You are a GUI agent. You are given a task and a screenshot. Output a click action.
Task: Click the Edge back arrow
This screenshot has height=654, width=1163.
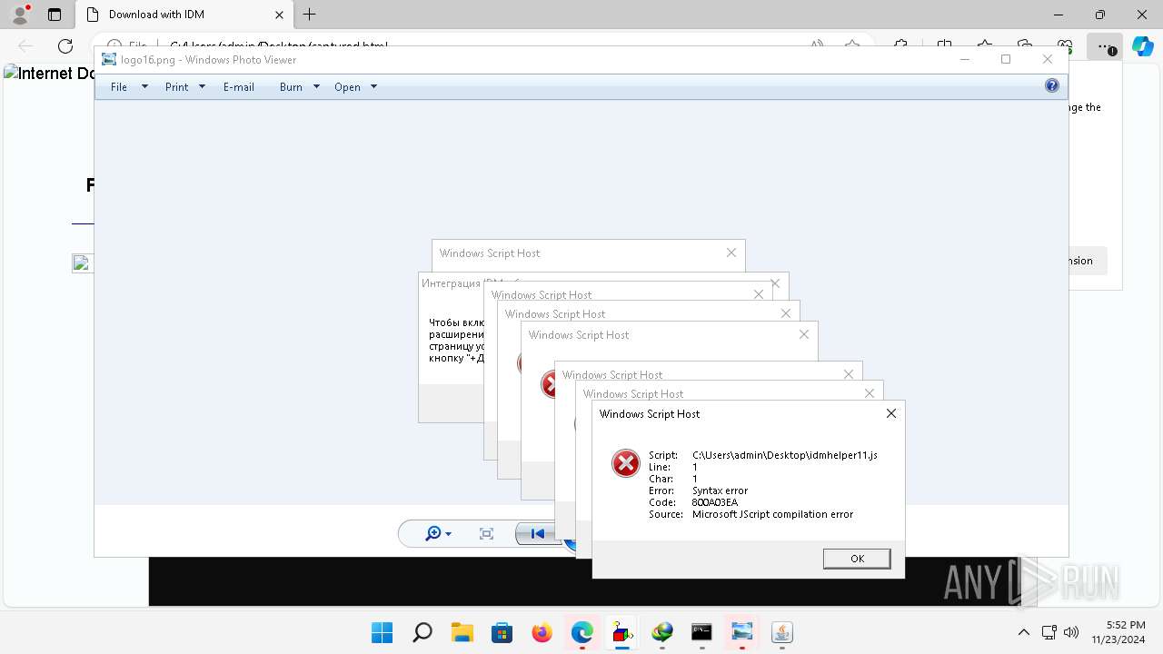pos(25,46)
